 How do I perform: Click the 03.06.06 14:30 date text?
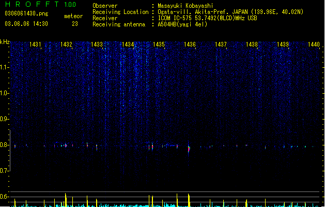pyautogui.click(x=26, y=24)
